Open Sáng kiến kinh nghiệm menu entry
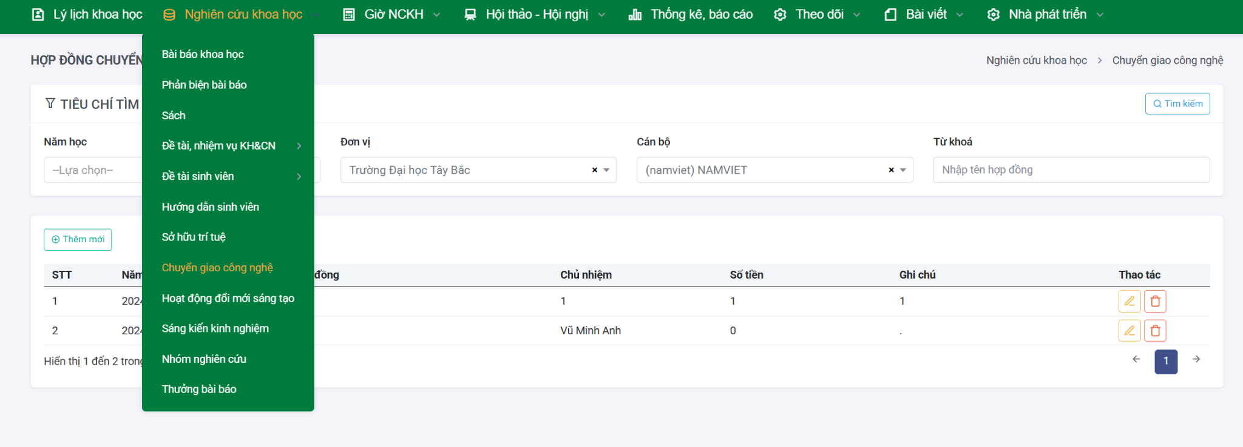The height and width of the screenshot is (447, 1243). 215,328
